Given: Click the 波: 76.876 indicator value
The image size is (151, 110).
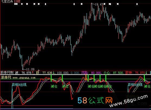Looking at the screenshot, I should (x=23, y=73).
